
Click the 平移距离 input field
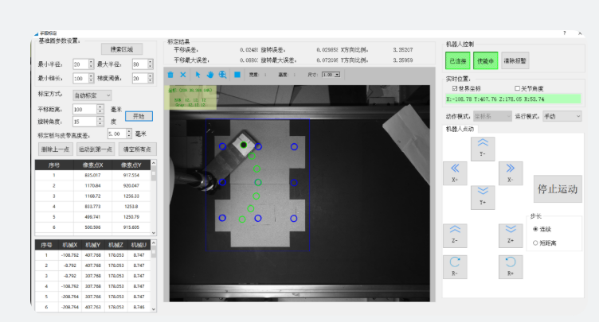pyautogui.click(x=88, y=109)
